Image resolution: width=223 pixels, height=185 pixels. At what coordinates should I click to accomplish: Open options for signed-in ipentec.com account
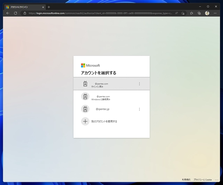point(139,84)
